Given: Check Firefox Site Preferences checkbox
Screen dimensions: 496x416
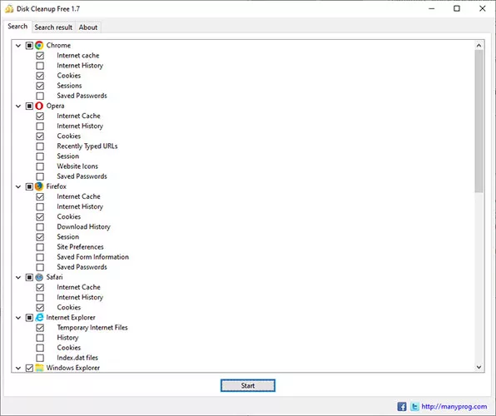Looking at the screenshot, I should pyautogui.click(x=40, y=247).
